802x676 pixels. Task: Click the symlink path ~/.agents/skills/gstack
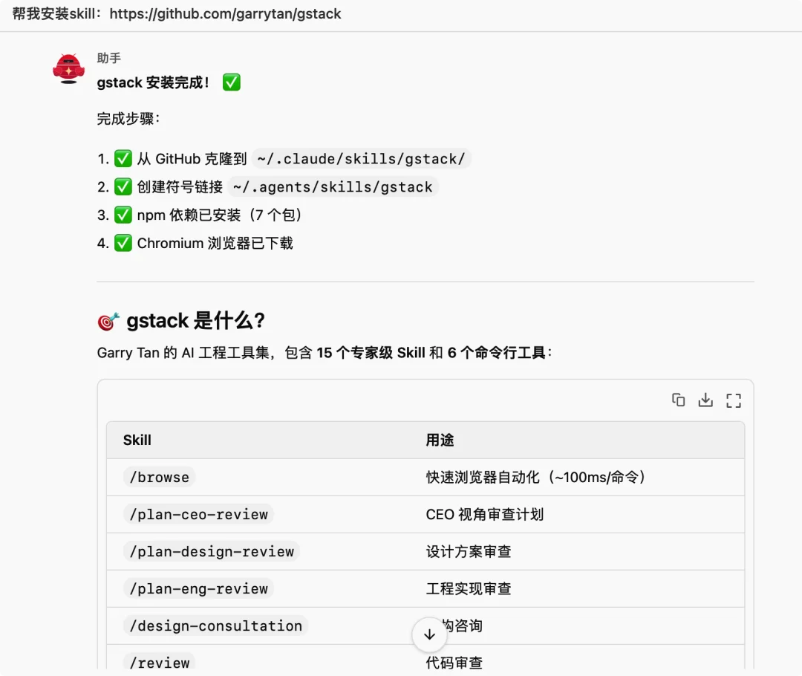pyautogui.click(x=333, y=186)
